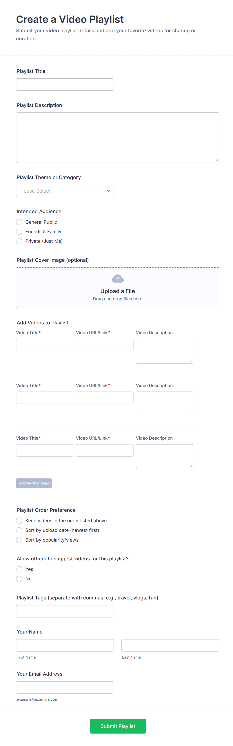Viewport: 233px width, 746px height.
Task: Select Keep videos in the order listed
Action: (19, 521)
